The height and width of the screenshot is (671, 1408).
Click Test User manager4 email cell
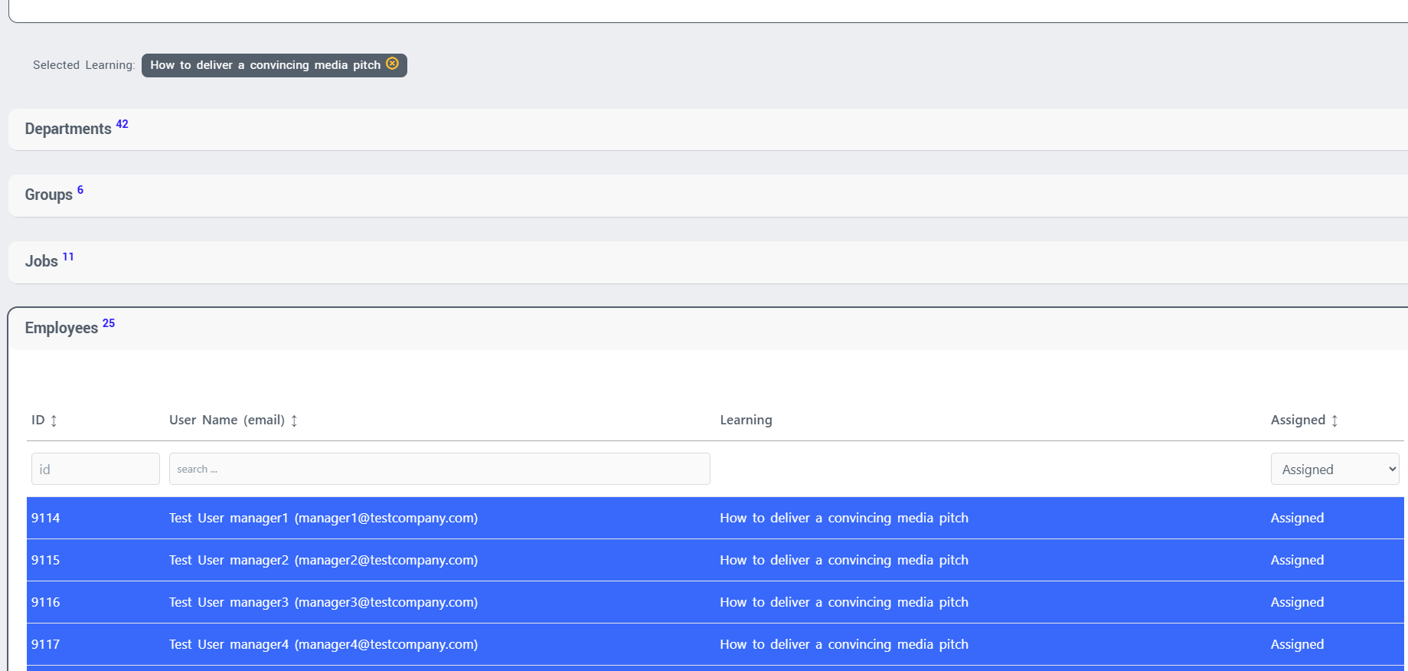pos(323,644)
